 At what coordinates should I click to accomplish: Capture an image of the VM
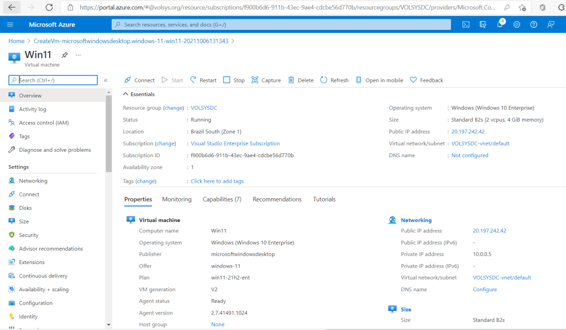[x=266, y=80]
